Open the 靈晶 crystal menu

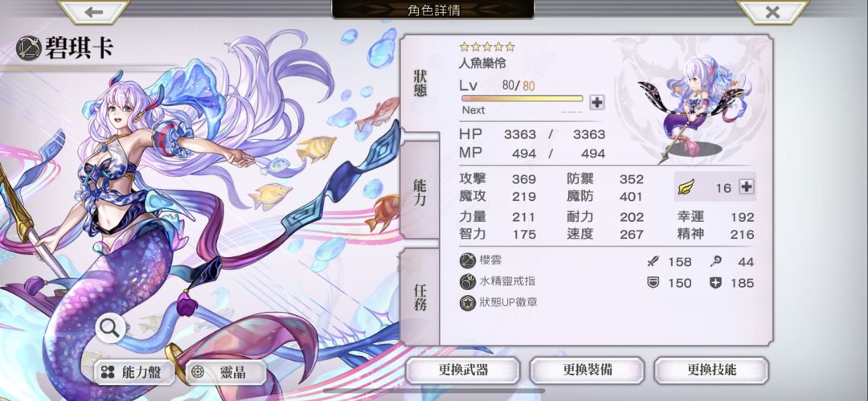(x=225, y=373)
